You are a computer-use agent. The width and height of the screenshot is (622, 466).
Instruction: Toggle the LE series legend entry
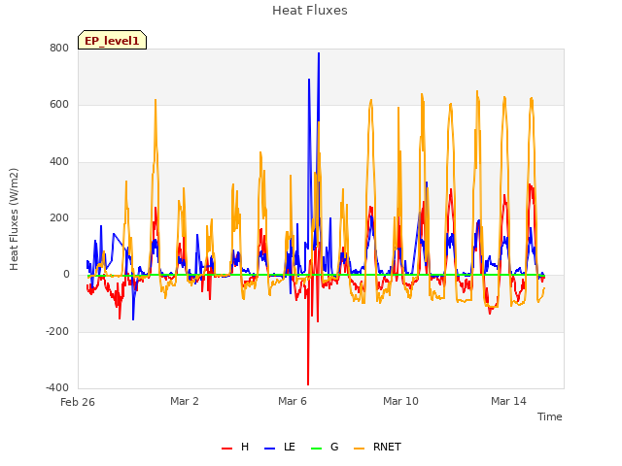(280, 447)
